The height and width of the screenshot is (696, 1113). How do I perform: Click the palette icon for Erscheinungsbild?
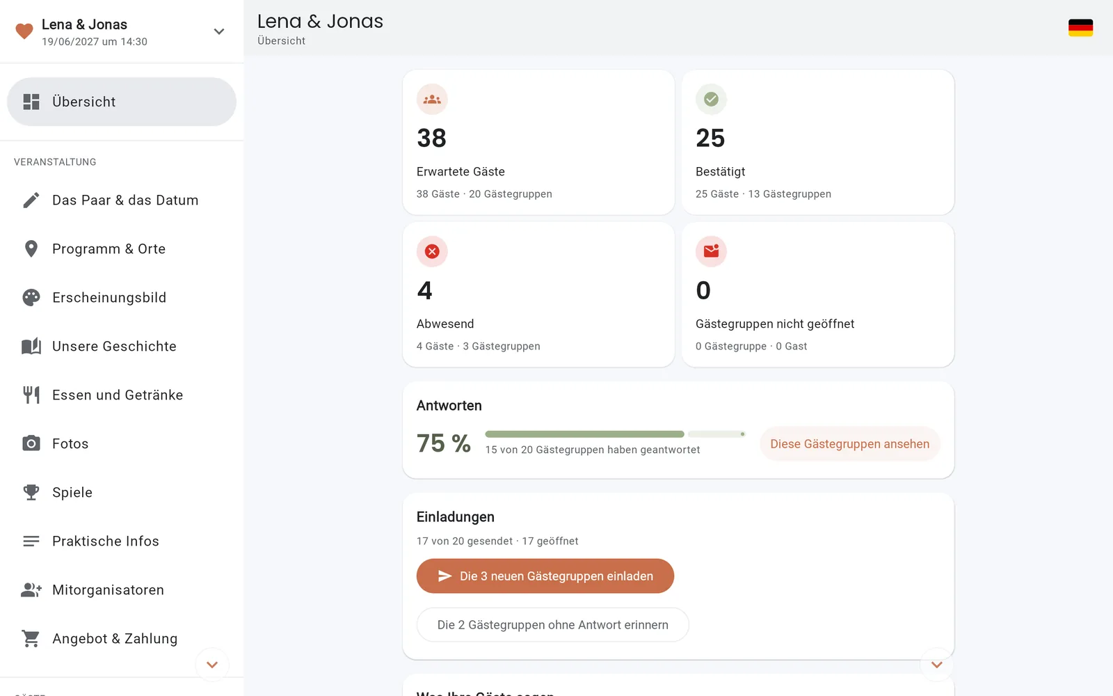pyautogui.click(x=31, y=298)
